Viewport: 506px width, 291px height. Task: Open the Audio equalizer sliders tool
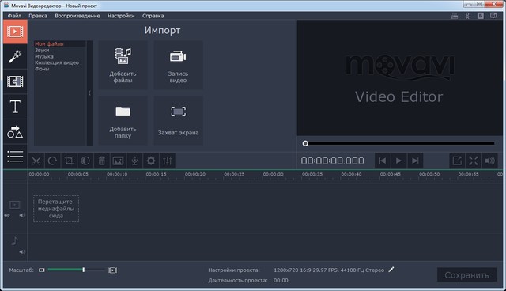pos(168,161)
